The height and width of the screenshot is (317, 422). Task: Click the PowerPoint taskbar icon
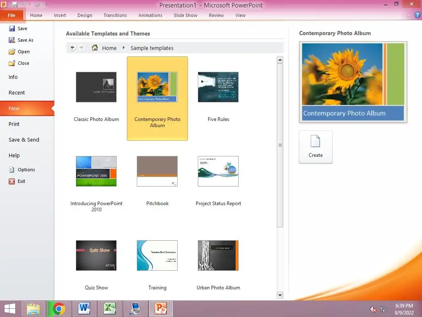[161, 309]
